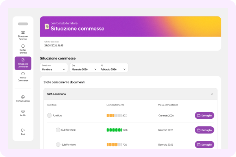Click the Bentornato, fornitore greeting text

(x=64, y=23)
